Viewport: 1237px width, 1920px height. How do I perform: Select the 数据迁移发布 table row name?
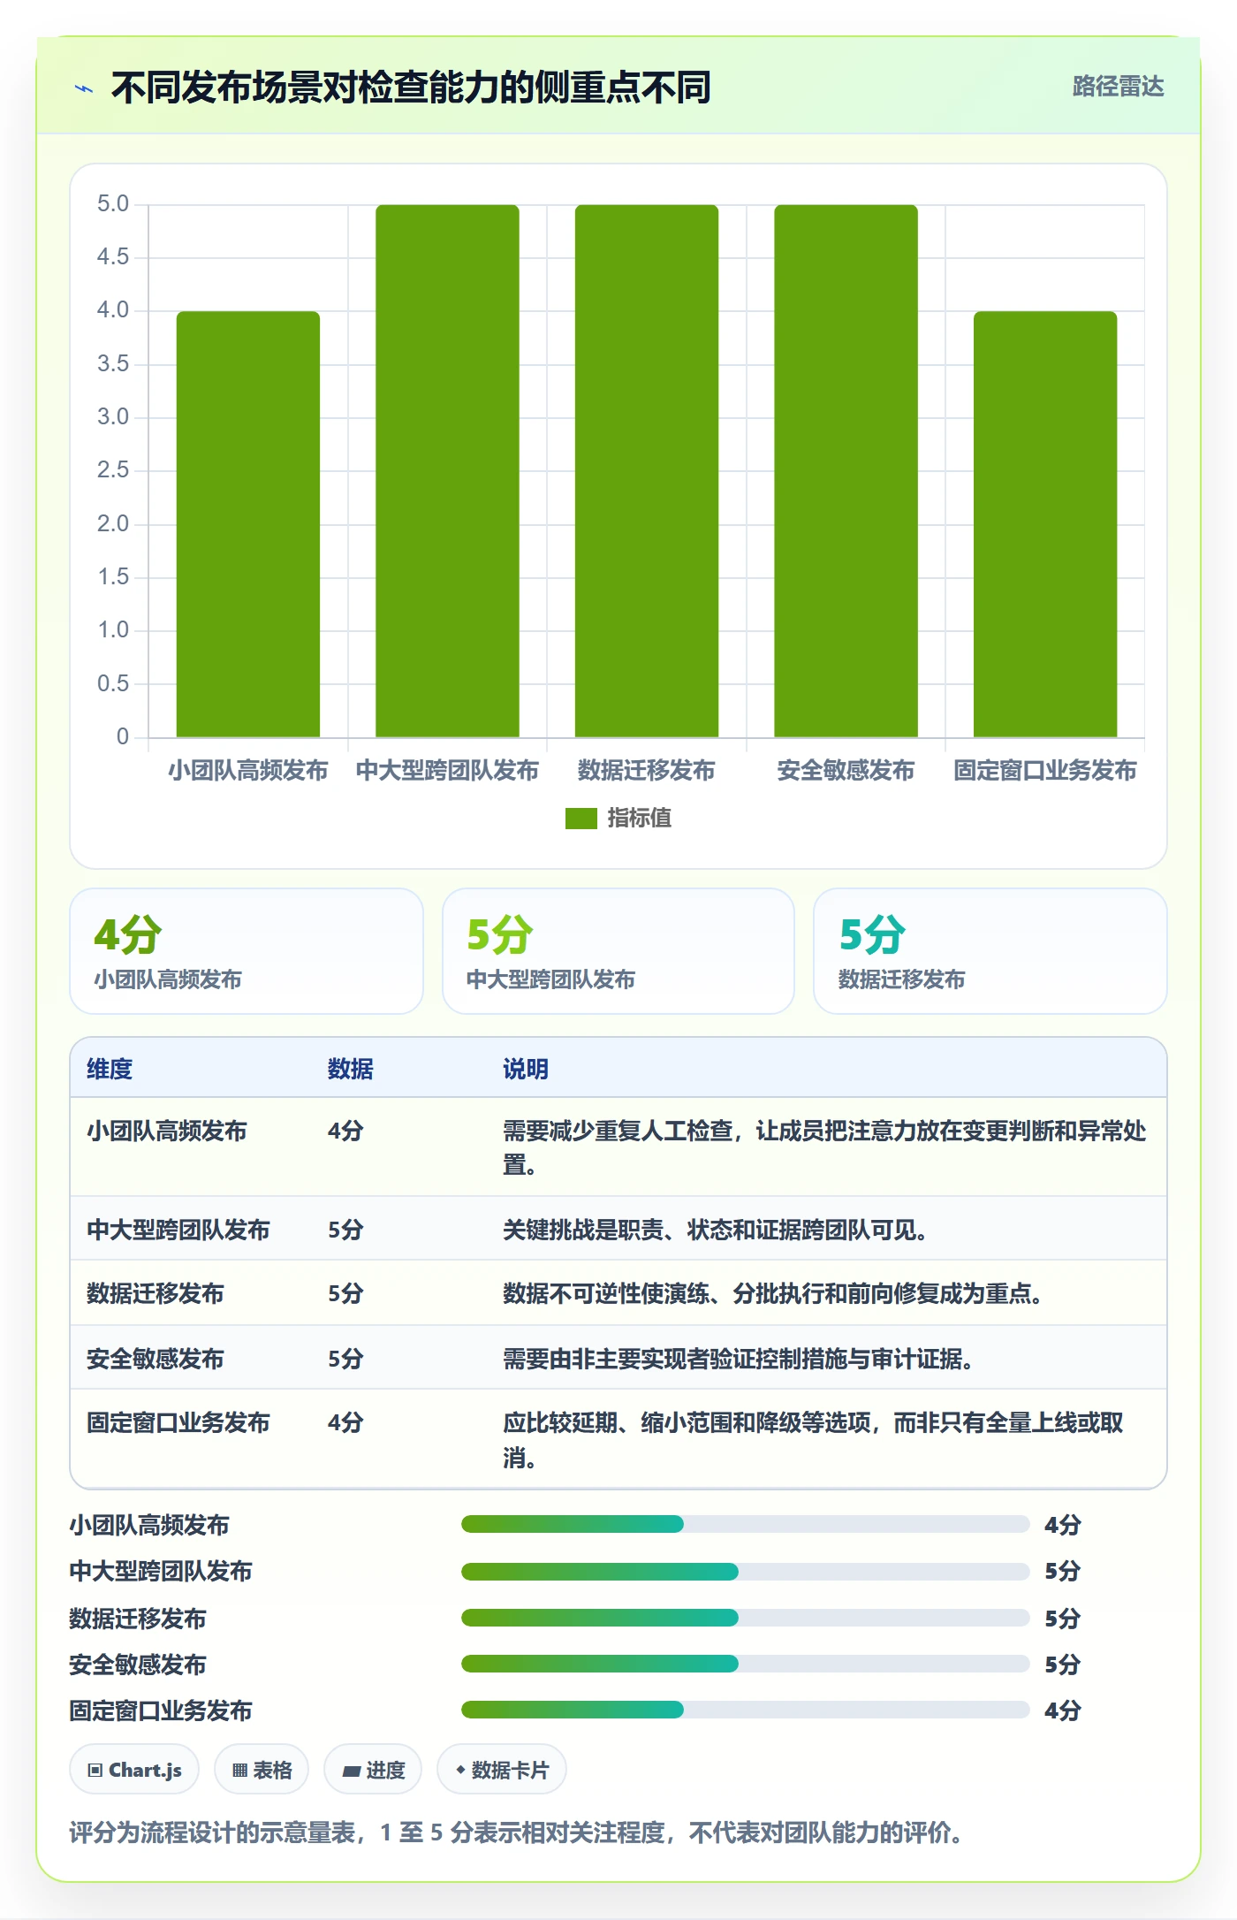coord(156,1293)
